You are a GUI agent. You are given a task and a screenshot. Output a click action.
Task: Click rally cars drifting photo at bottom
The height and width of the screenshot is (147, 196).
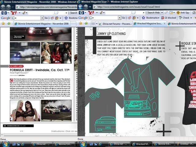click(56, 111)
